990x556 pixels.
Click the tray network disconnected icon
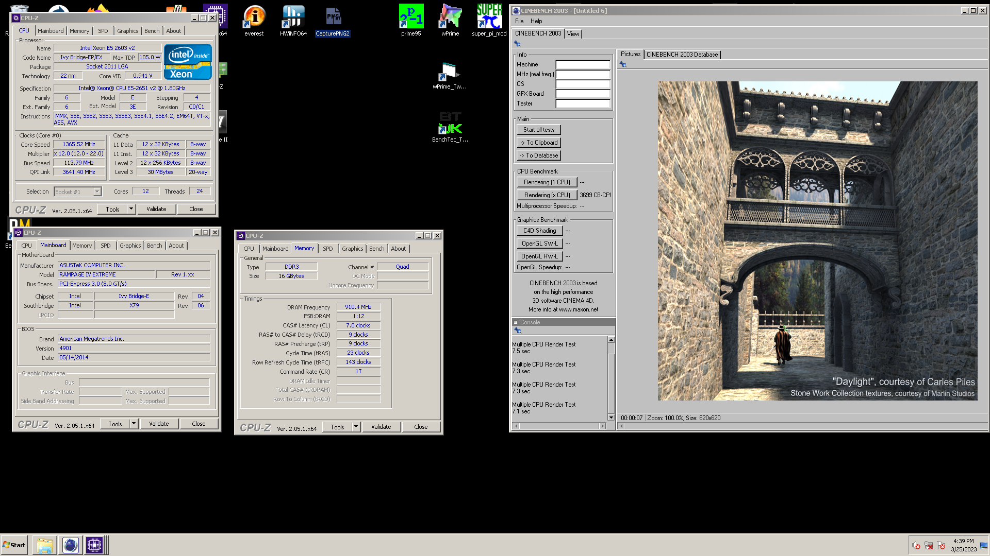(929, 546)
